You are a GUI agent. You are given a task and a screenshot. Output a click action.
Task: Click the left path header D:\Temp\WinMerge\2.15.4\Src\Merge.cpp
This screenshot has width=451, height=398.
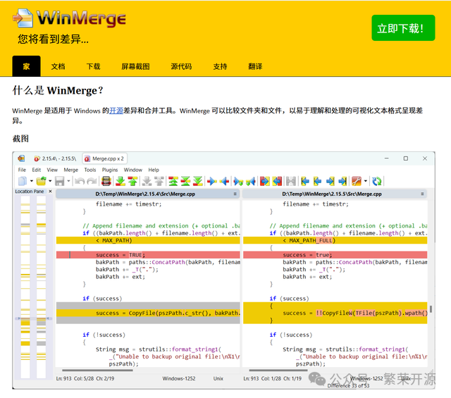pos(145,194)
